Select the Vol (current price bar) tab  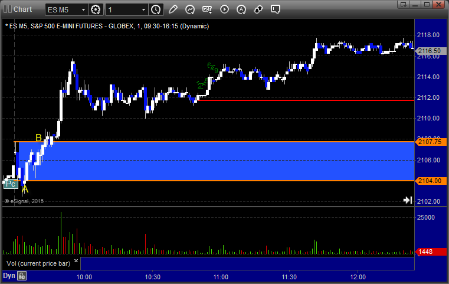[38, 263]
